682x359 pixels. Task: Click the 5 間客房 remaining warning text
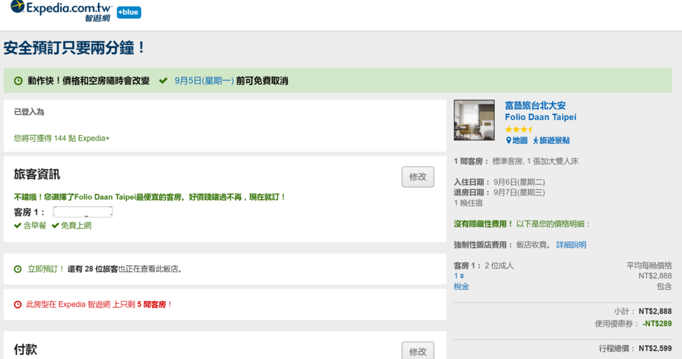(151, 304)
